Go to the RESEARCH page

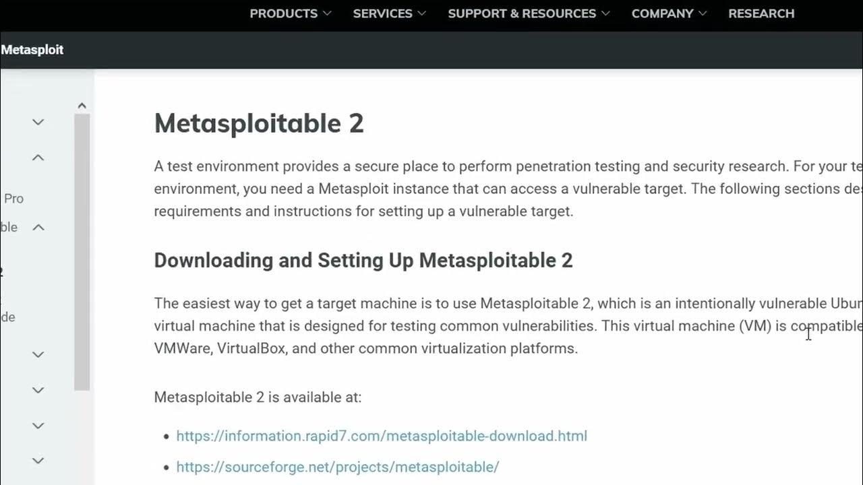pyautogui.click(x=761, y=13)
